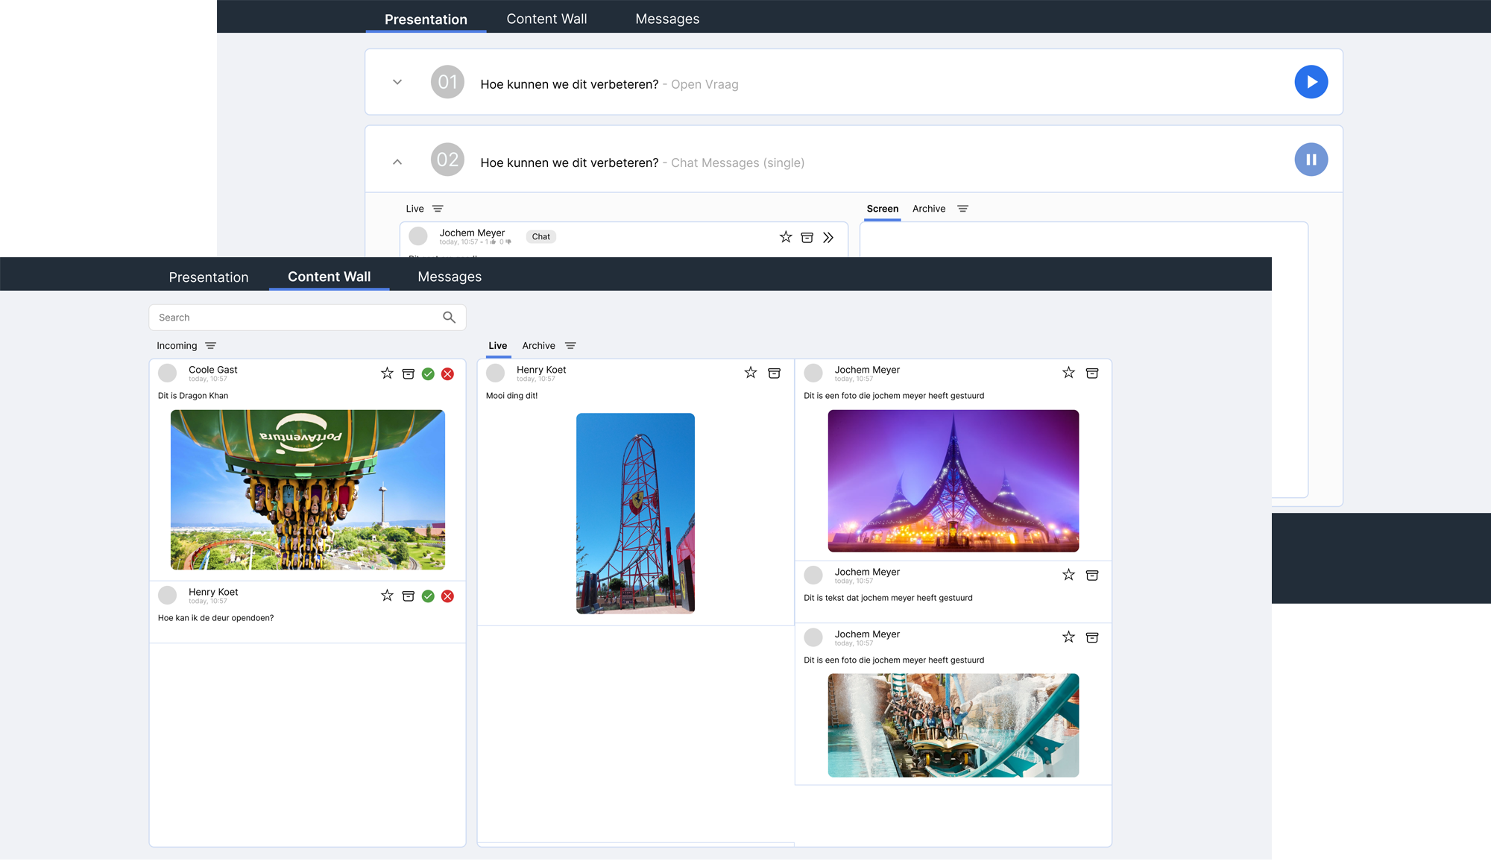Send Jochem Meyer chat message to screen
This screenshot has height=861, width=1491.
[828, 238]
